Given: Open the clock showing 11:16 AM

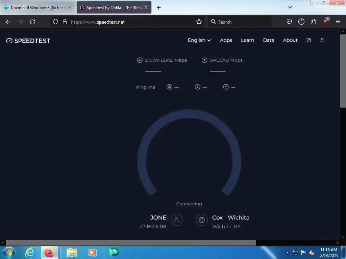Looking at the screenshot, I should click(328, 253).
